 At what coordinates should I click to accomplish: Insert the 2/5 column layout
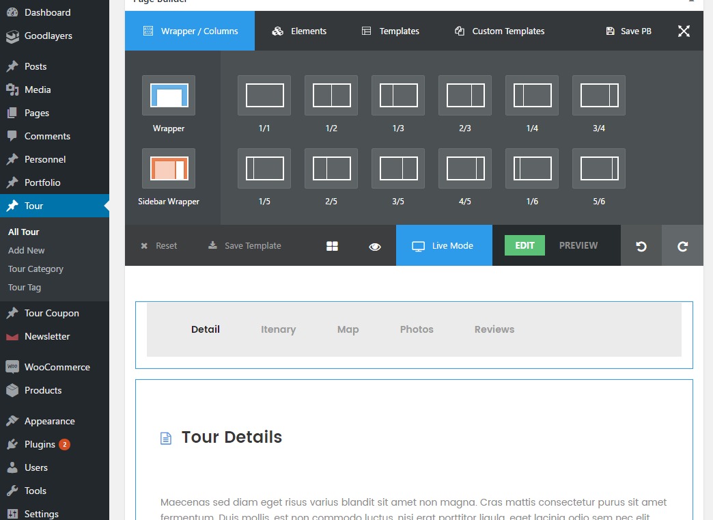(331, 169)
